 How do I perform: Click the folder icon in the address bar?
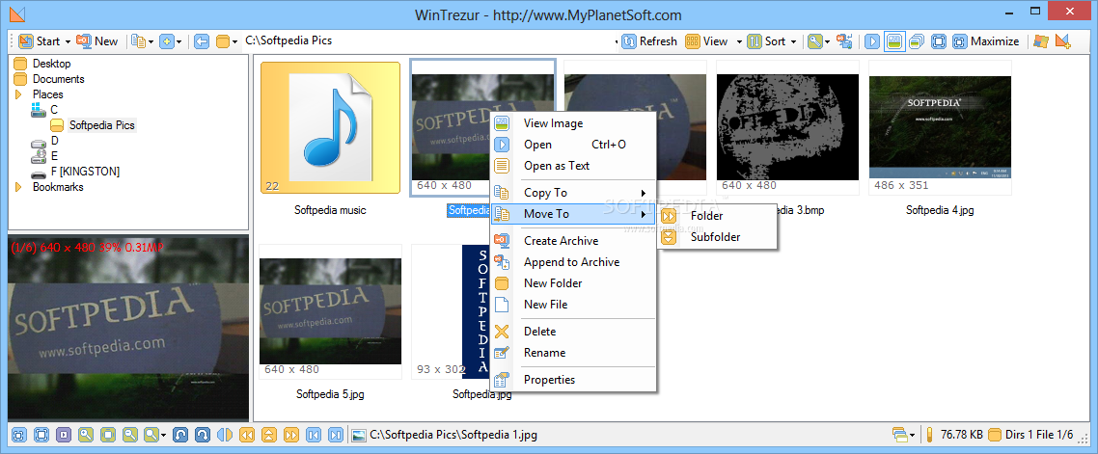pyautogui.click(x=223, y=41)
